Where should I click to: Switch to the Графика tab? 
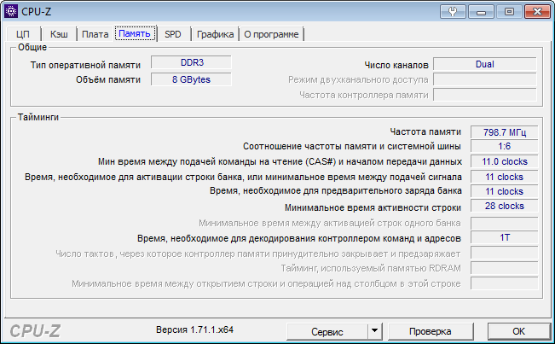click(215, 34)
